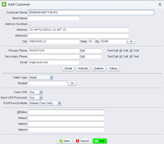Expand the Track VSR dropdown
This screenshot has width=164, height=144.
click(x=36, y=92)
